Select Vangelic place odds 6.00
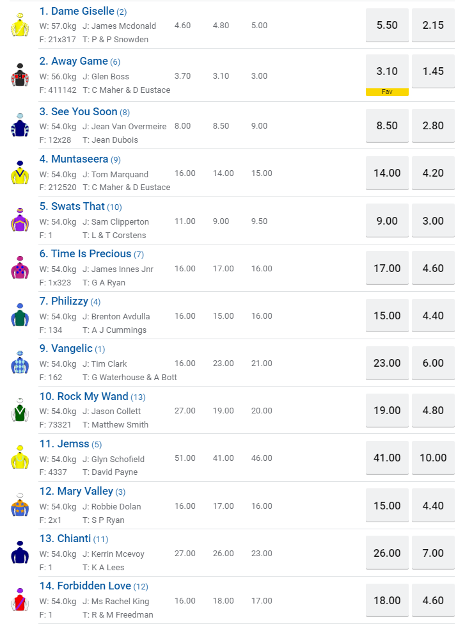465x624 pixels. coord(433,363)
